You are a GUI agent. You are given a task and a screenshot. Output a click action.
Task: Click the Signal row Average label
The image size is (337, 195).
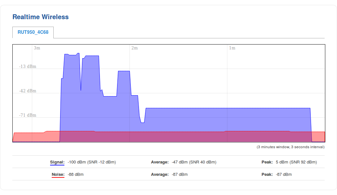pyautogui.click(x=160, y=162)
